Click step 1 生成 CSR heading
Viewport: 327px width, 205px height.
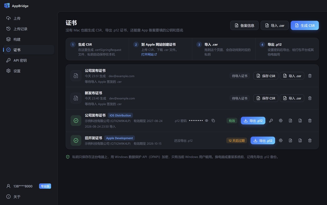pos(85,45)
